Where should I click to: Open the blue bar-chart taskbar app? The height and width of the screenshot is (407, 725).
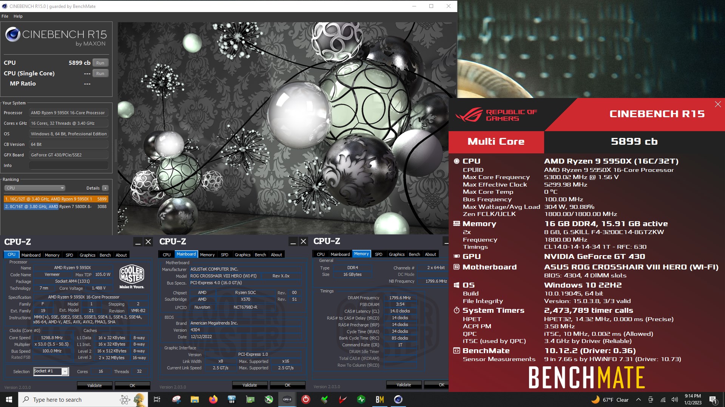(x=232, y=399)
